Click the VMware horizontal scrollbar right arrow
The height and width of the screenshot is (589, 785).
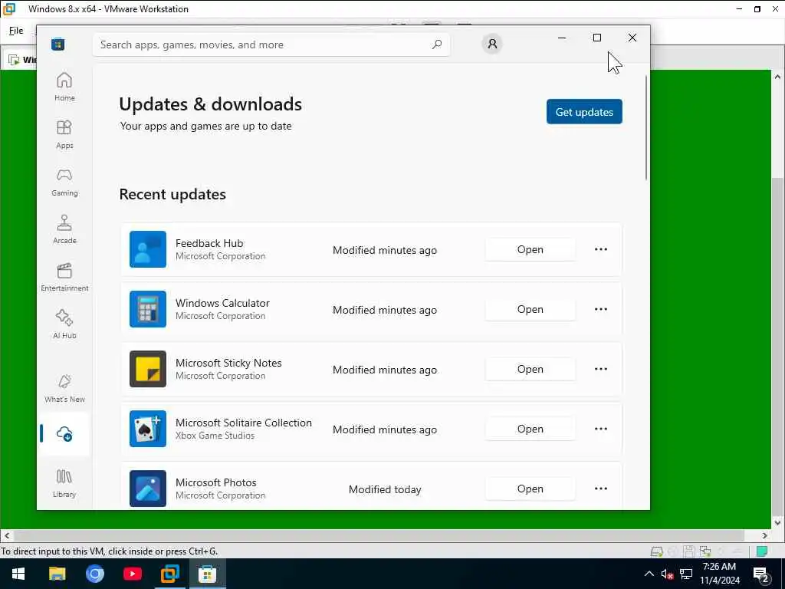coord(764,535)
